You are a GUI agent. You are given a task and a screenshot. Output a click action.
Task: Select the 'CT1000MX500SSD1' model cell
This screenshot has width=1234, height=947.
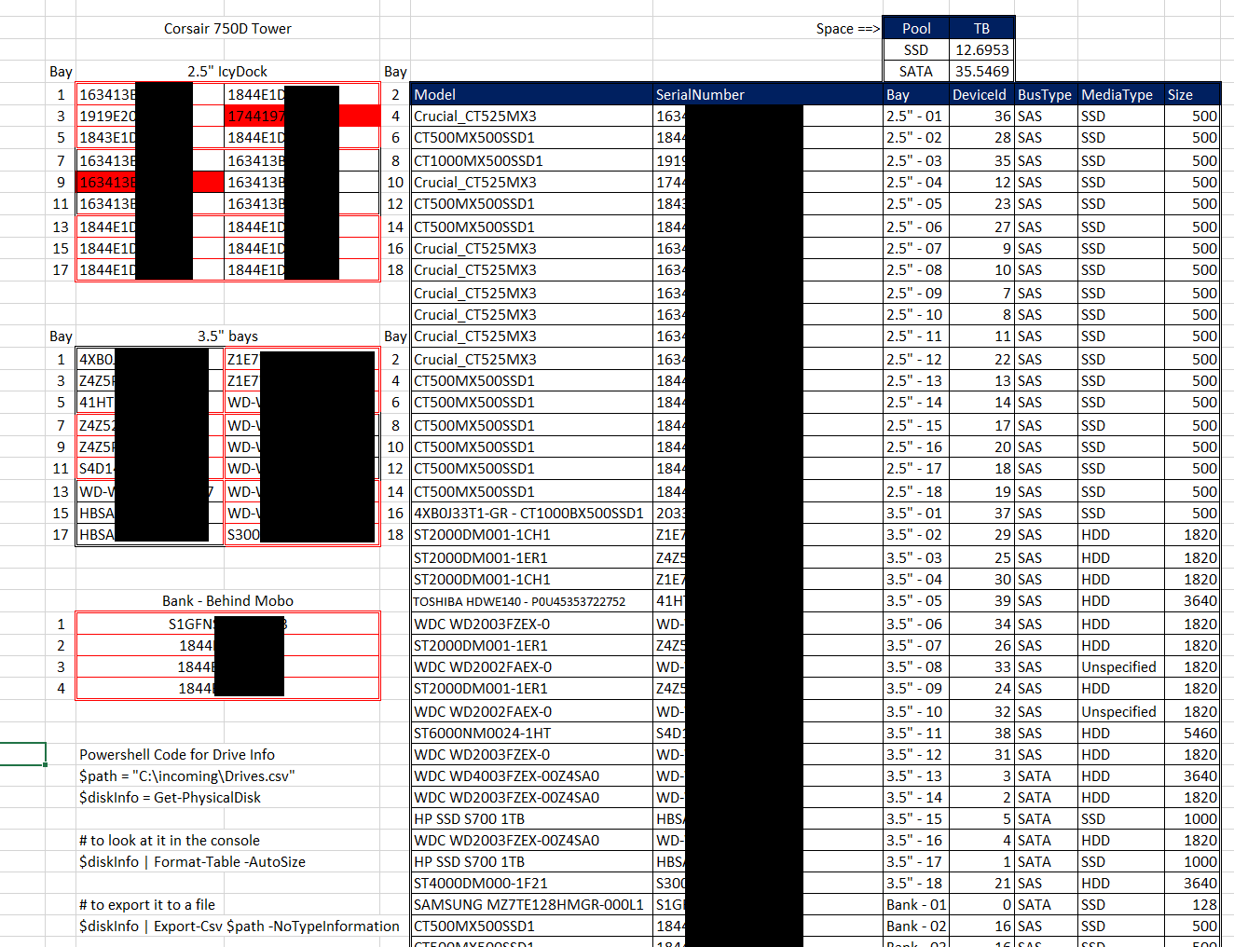click(531, 161)
